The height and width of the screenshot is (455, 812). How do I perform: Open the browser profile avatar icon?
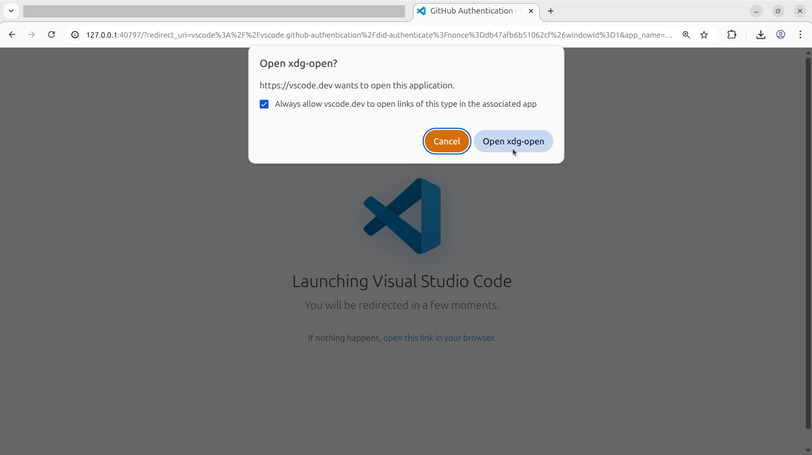(x=780, y=35)
